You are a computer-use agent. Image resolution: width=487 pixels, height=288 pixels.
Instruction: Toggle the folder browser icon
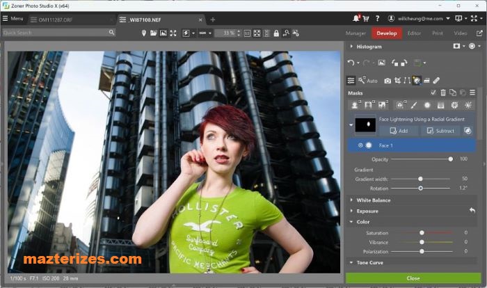click(x=154, y=33)
